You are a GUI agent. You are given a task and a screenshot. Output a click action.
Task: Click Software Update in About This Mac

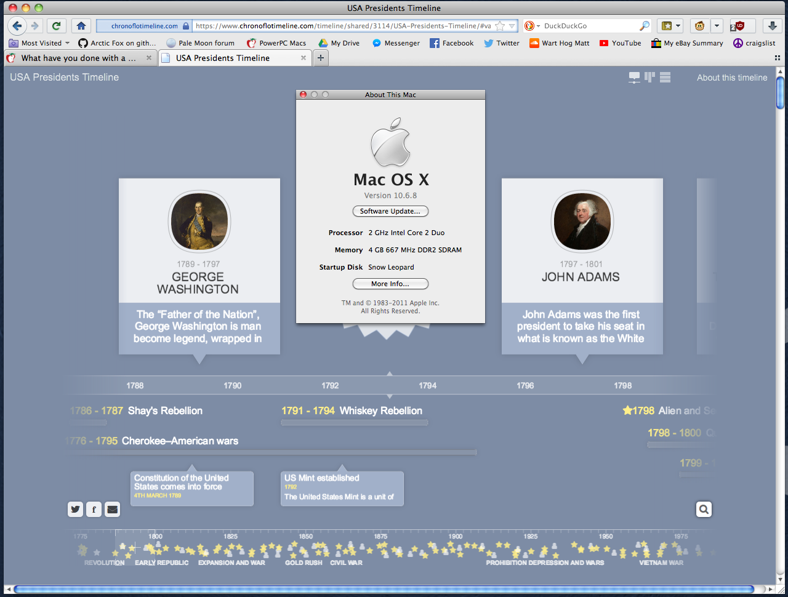click(x=390, y=211)
